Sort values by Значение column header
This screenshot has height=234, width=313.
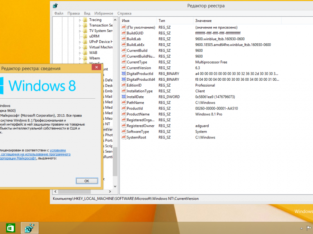(237, 21)
